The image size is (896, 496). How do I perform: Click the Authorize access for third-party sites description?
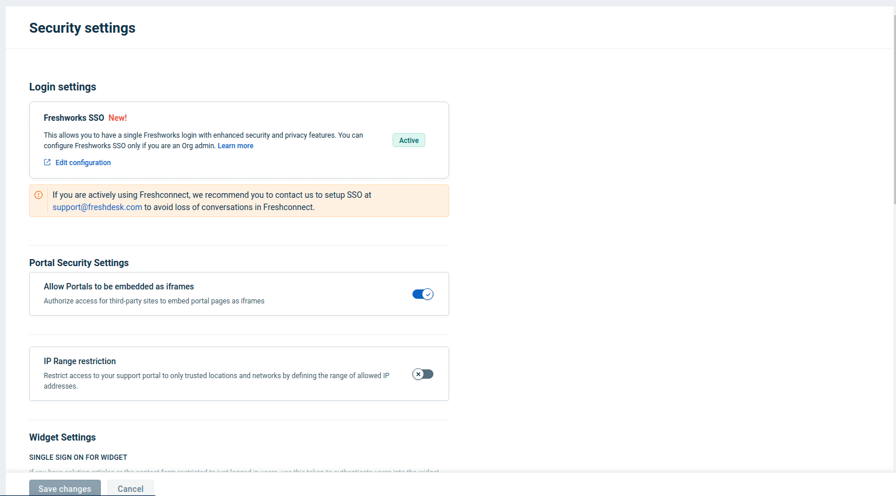[154, 301]
